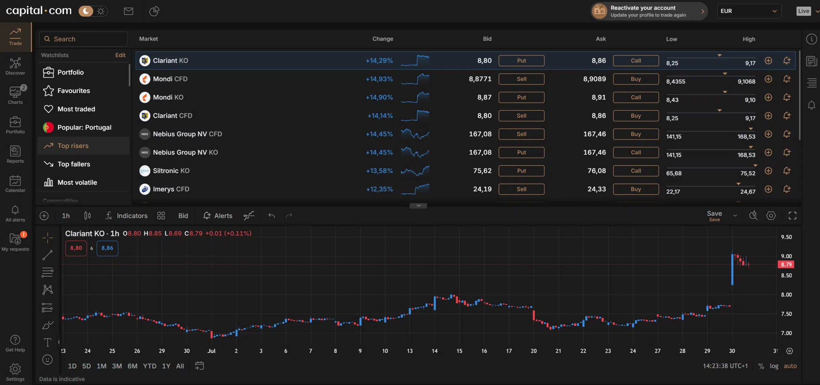Expand the Save layout dropdown arrow
820x385 pixels.
coord(735,216)
